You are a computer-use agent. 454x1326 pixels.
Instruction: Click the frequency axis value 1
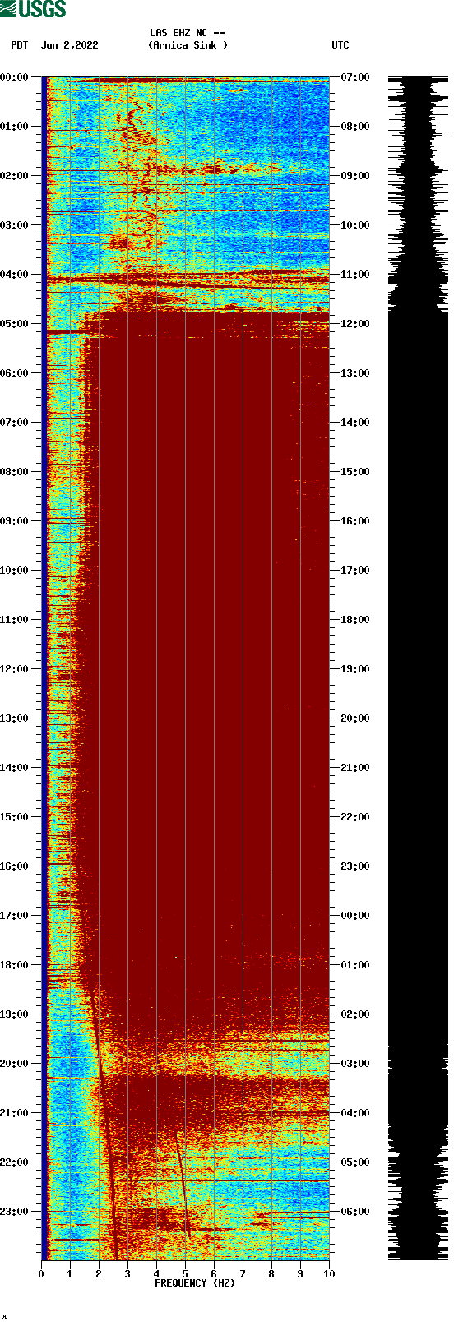(x=70, y=1274)
